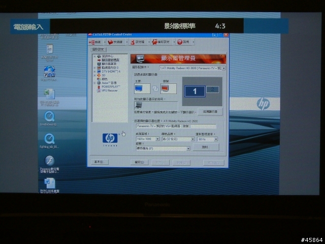Click the 偵測顯示器 detect displays button
The width and height of the screenshot is (325, 244).
click(x=210, y=112)
